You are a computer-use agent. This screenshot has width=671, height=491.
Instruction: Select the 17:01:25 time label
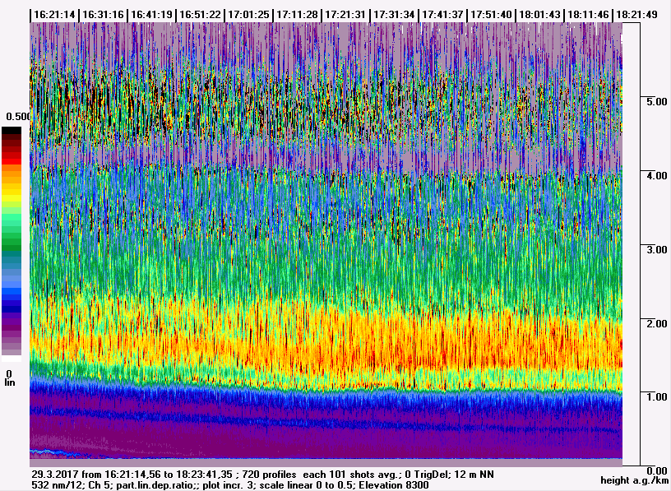coord(248,15)
